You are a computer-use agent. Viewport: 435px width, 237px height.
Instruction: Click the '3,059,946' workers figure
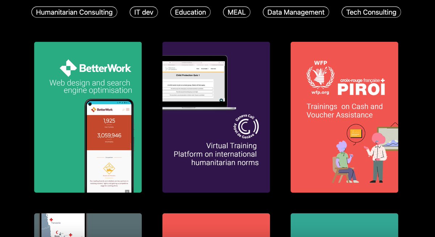click(x=109, y=135)
